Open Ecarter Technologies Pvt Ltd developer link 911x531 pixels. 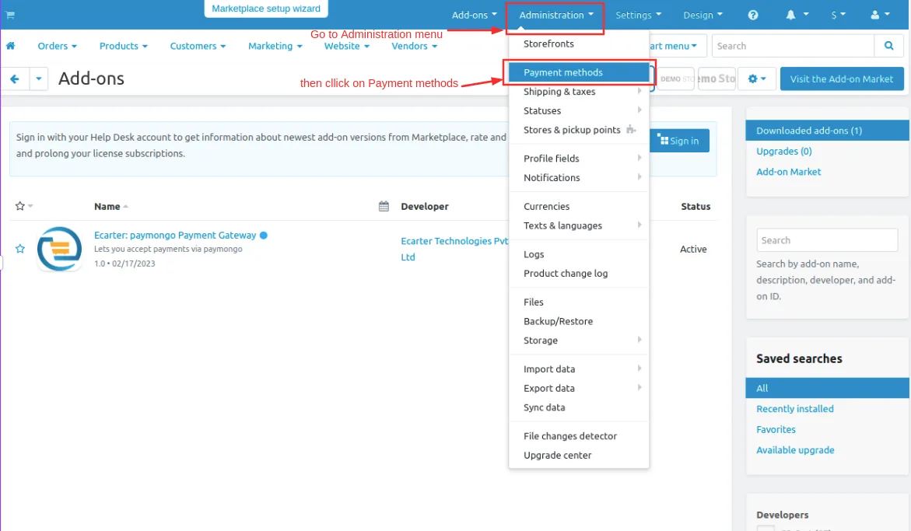coord(454,249)
